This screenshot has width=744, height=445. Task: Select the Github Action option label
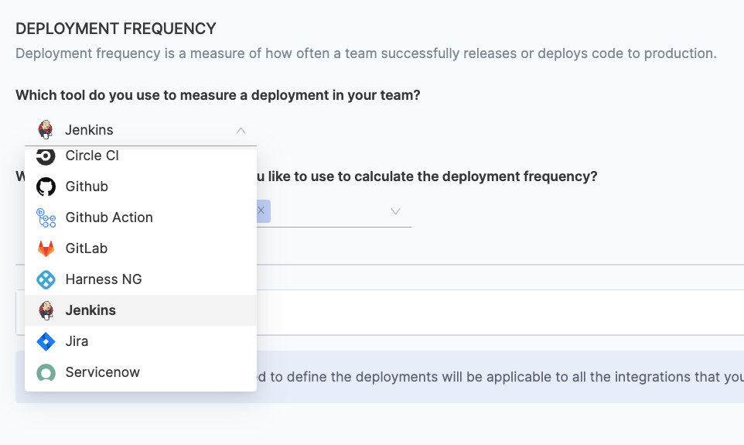coord(109,217)
